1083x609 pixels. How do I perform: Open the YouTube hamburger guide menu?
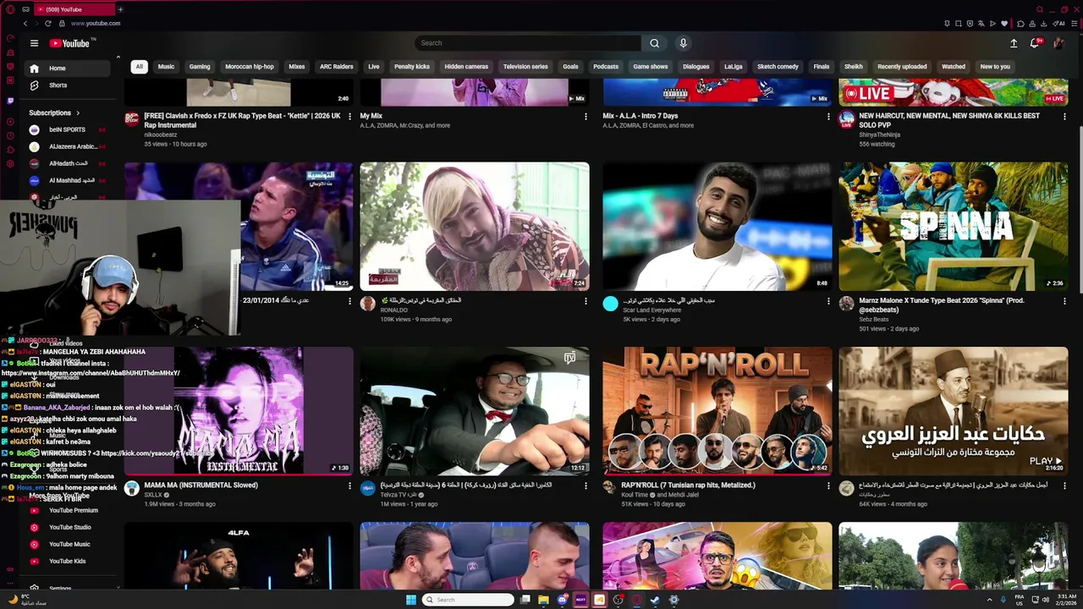[34, 43]
